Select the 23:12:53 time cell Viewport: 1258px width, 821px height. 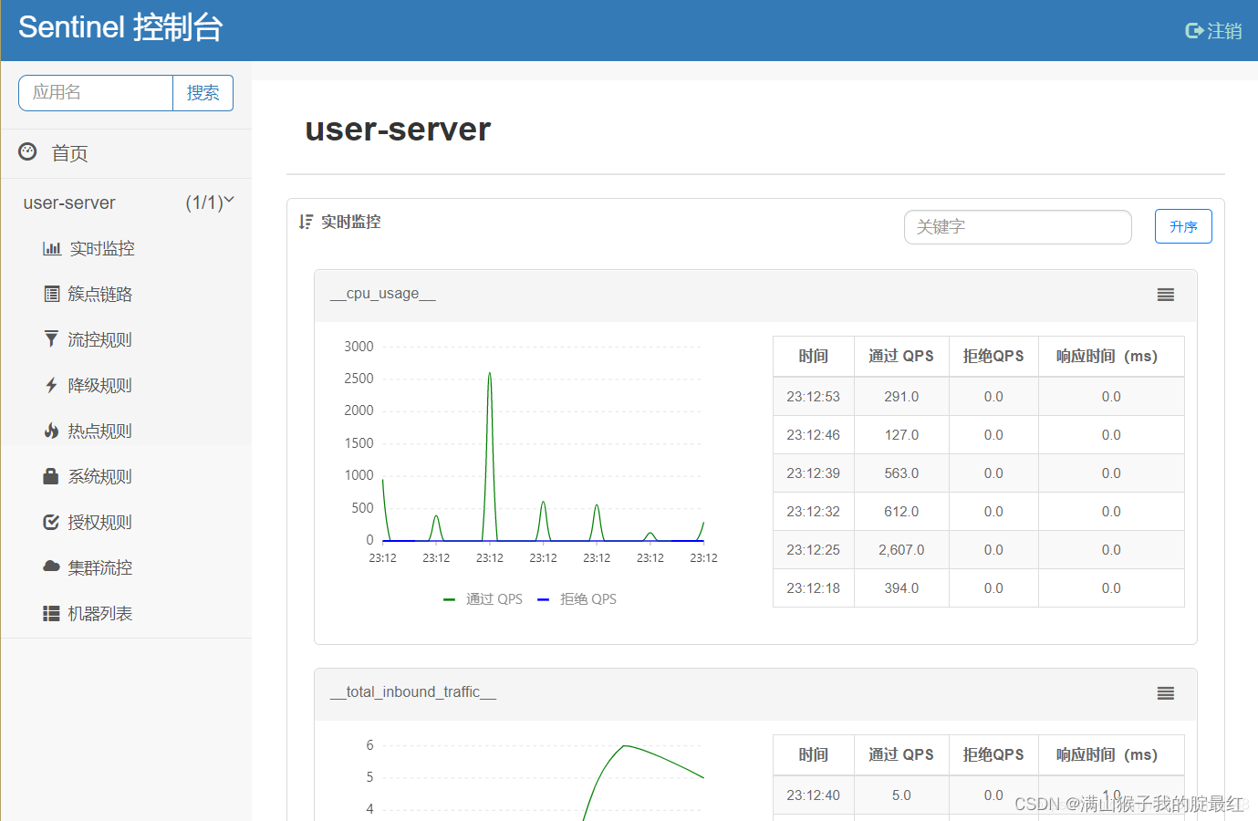[x=814, y=397]
